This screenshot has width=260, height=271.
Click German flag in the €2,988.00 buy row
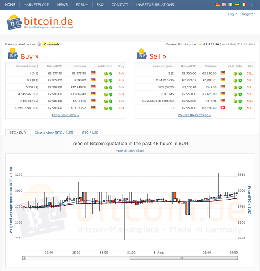point(93,107)
